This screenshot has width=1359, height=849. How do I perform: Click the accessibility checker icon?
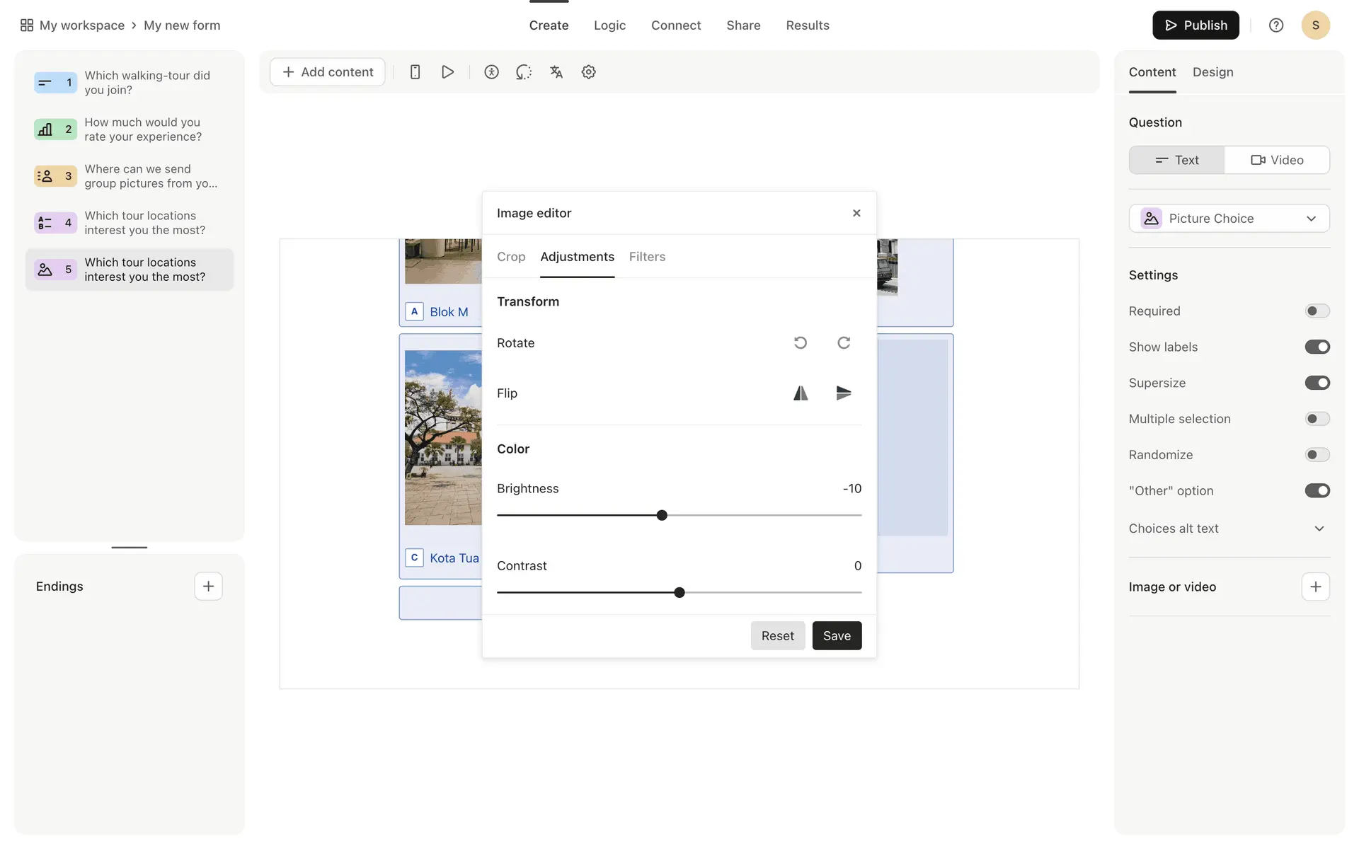pyautogui.click(x=491, y=72)
